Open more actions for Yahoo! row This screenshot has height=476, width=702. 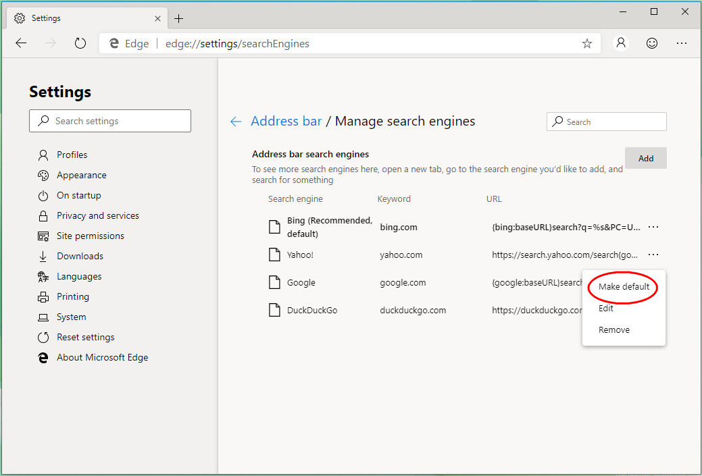point(653,255)
